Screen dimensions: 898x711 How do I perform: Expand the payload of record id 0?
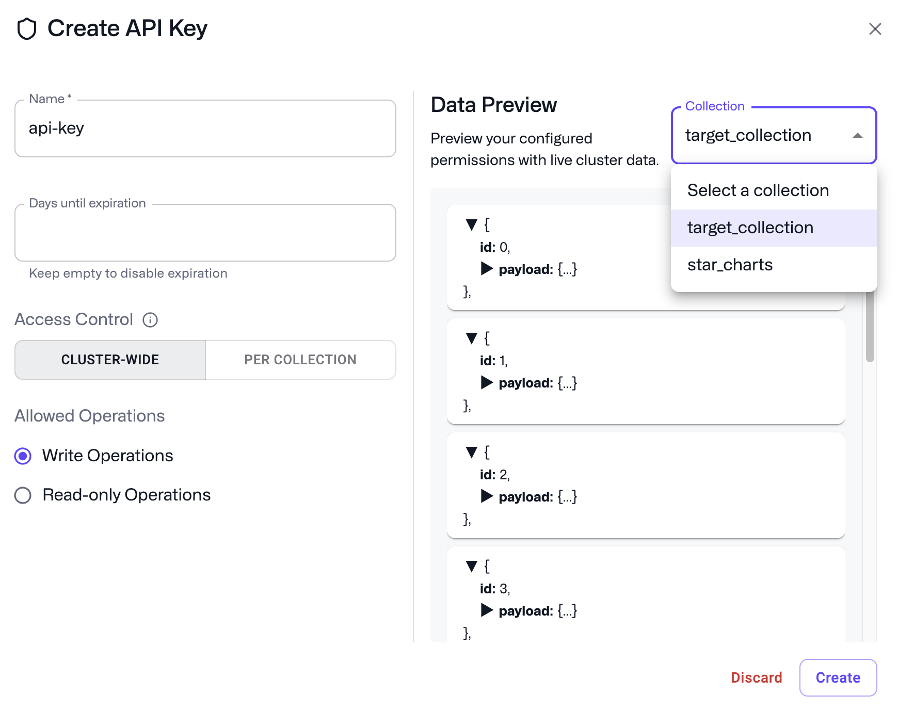487,269
